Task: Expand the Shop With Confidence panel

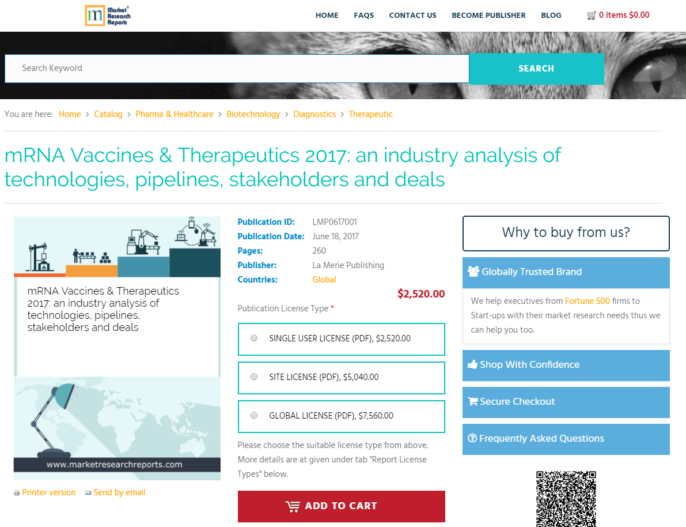Action: coord(566,365)
